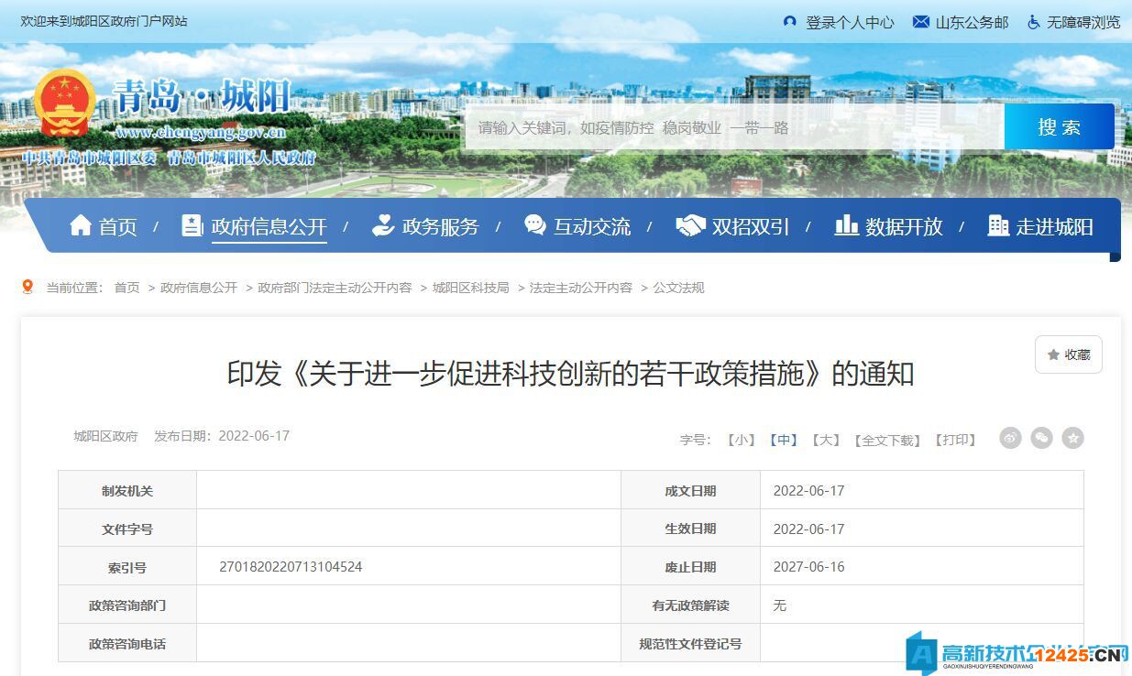Click the bar chart icon for 数据开放
The image size is (1132, 676).
(846, 225)
